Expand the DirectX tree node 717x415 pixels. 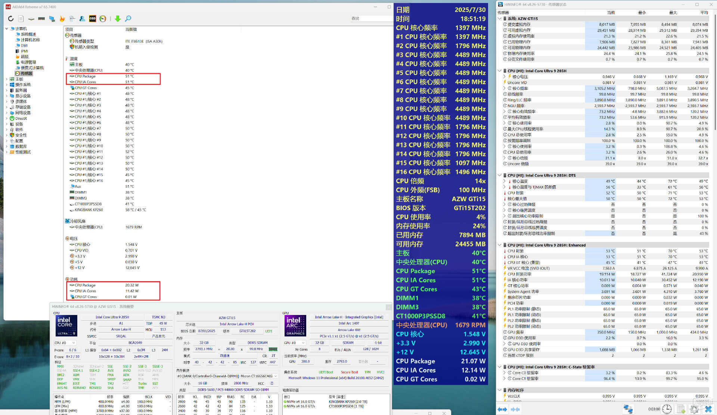click(7, 118)
